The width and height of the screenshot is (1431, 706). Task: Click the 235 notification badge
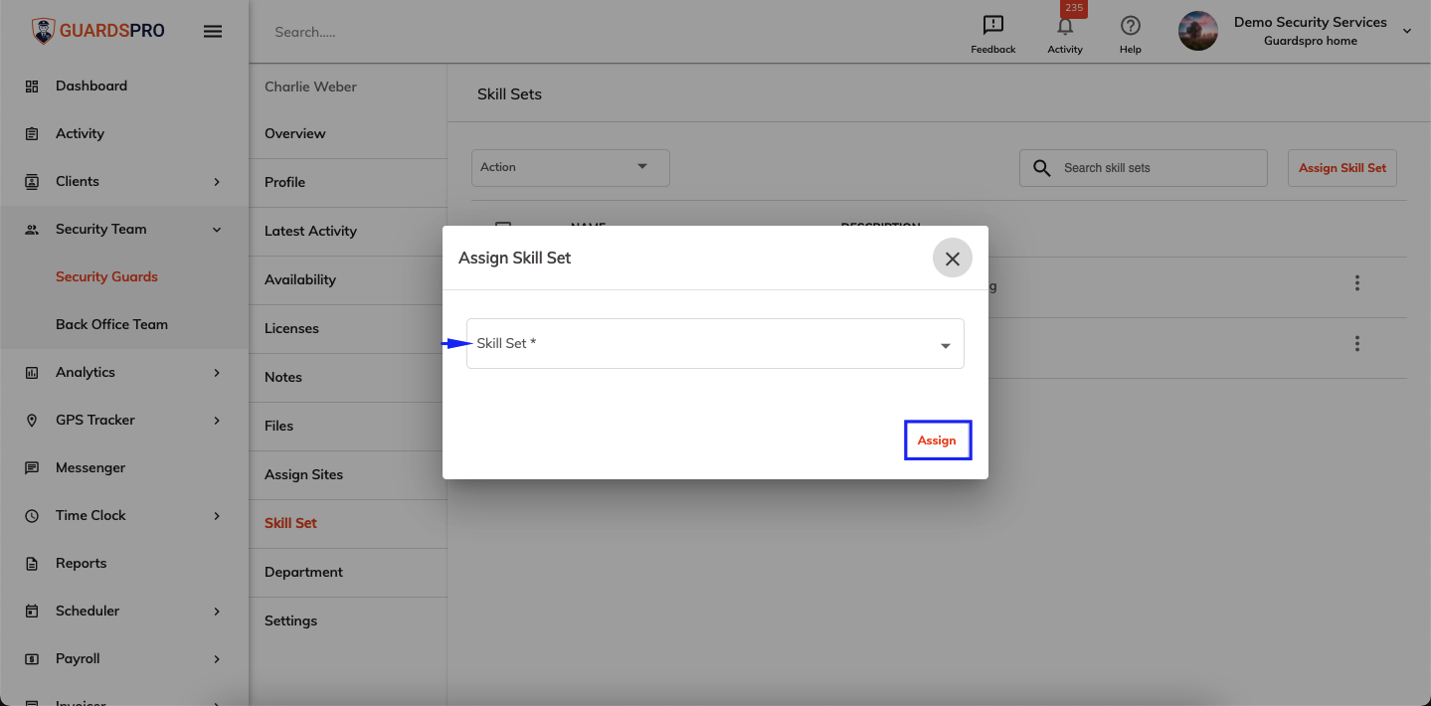(x=1074, y=8)
